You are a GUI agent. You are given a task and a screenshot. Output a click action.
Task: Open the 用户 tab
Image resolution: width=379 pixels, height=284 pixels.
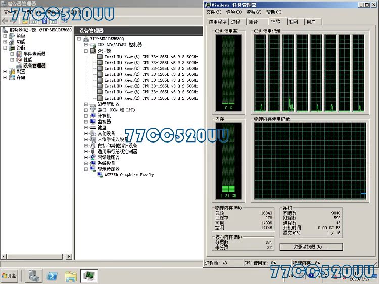[x=311, y=22]
